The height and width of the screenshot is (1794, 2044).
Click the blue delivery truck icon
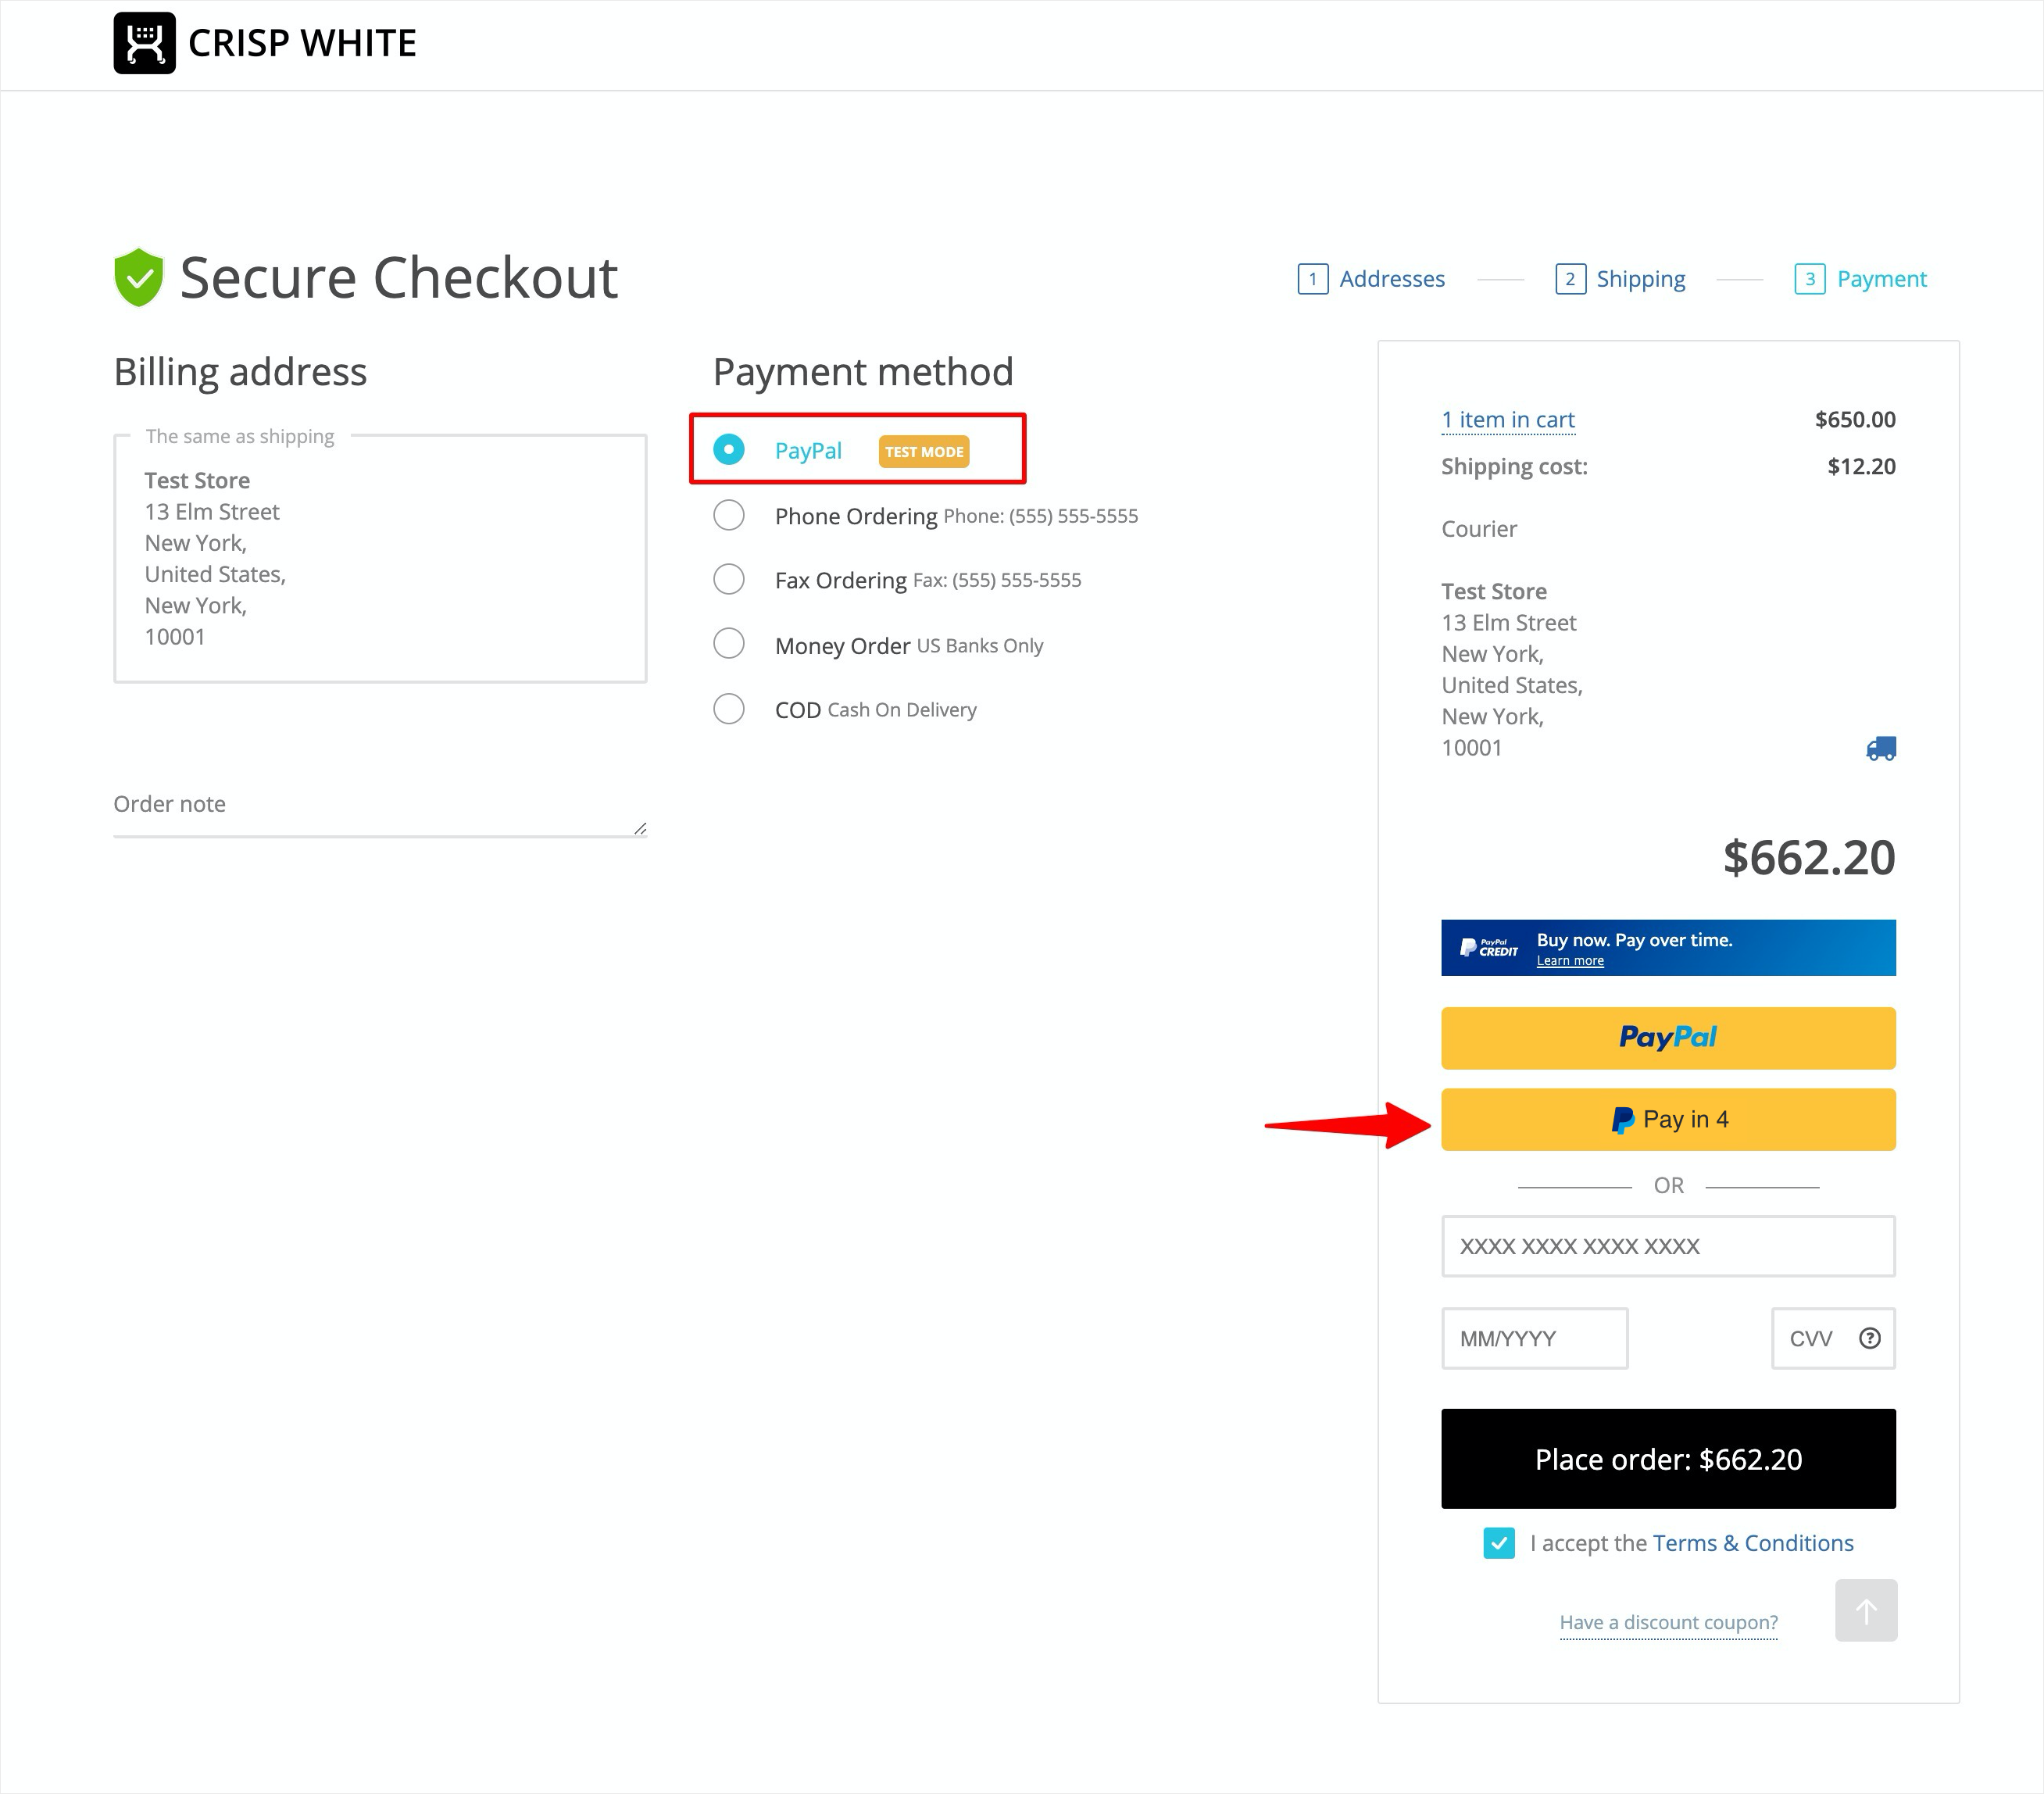pyautogui.click(x=1880, y=749)
